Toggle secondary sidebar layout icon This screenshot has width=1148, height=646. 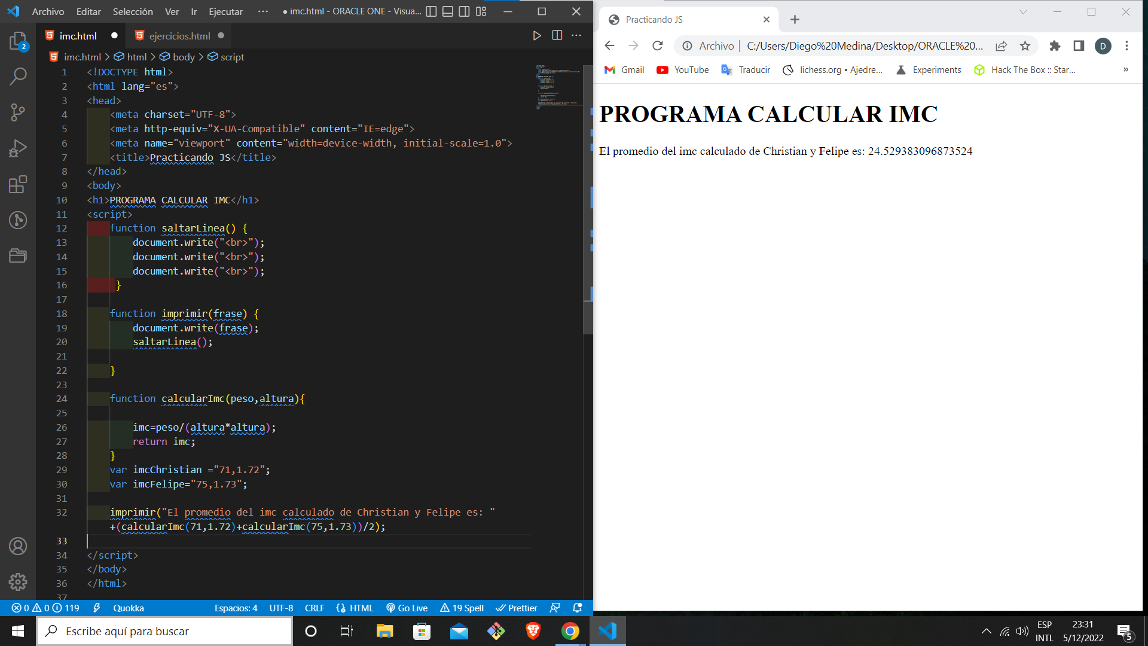point(465,11)
